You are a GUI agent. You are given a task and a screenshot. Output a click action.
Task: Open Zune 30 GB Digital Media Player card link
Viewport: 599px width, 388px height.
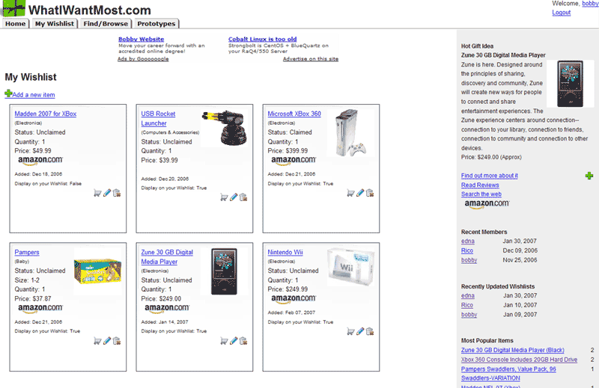tap(167, 256)
